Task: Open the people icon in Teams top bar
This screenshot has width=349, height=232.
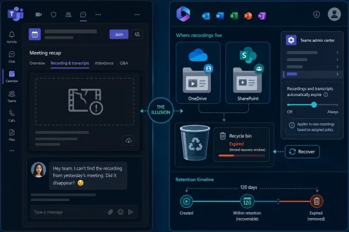Action: [x=68, y=14]
